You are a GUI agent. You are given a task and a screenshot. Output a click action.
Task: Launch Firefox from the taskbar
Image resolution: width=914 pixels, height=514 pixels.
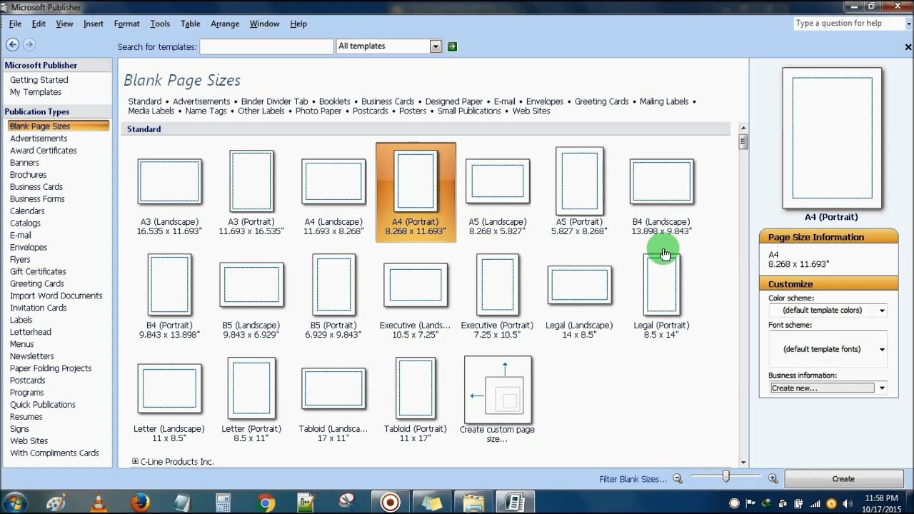[x=140, y=503]
